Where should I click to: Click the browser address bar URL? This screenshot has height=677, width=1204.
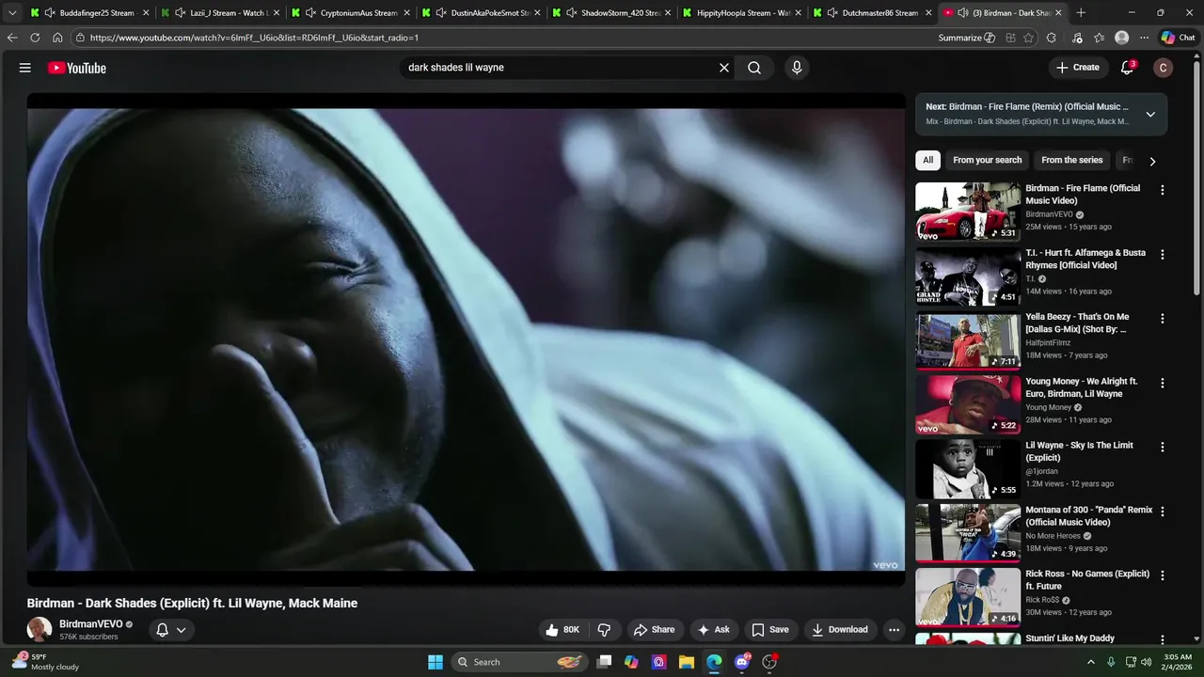pos(254,38)
